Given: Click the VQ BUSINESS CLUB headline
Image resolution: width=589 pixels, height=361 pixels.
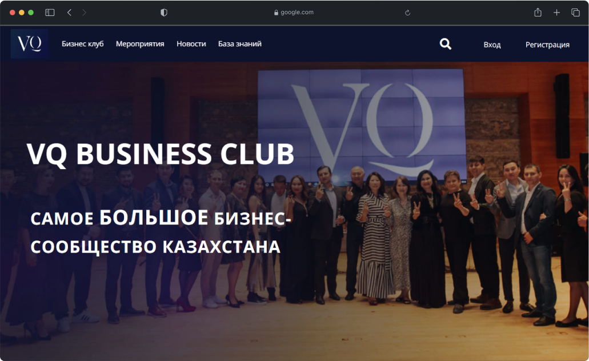Looking at the screenshot, I should tap(161, 154).
